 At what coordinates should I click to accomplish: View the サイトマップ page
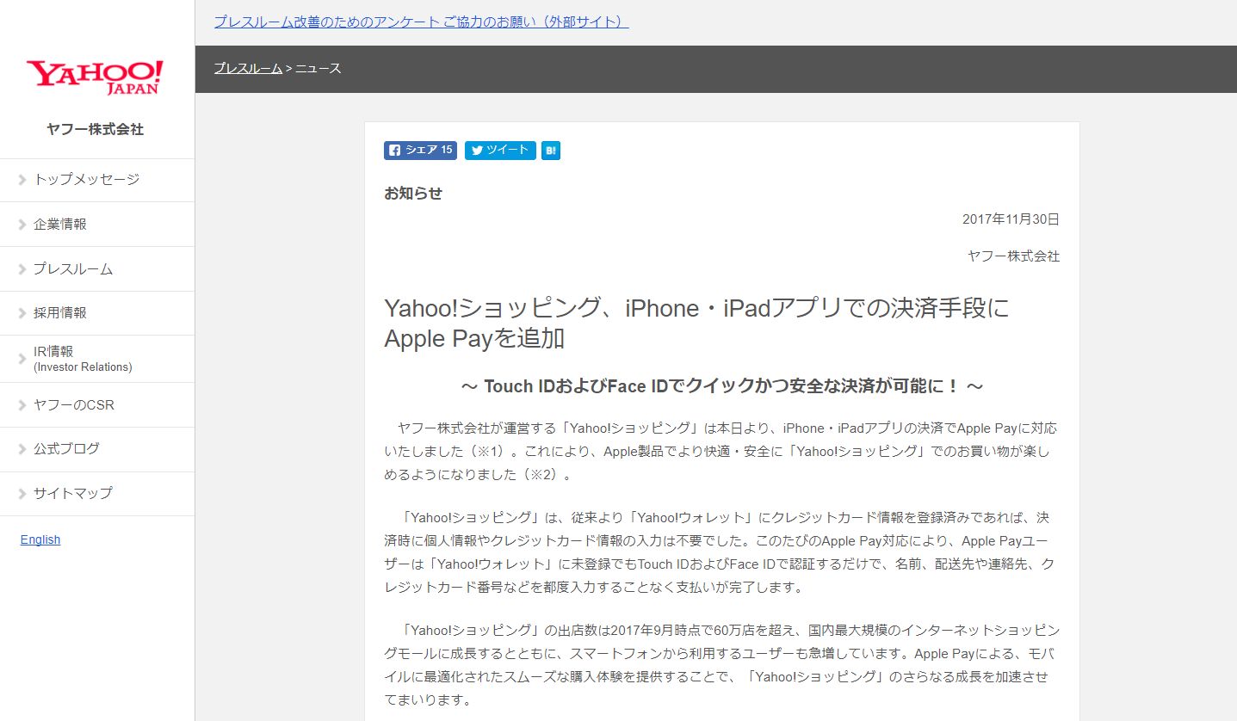[x=73, y=494]
